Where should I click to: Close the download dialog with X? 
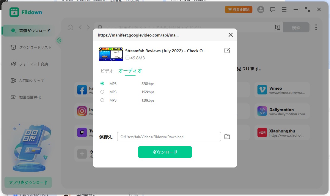point(231,35)
